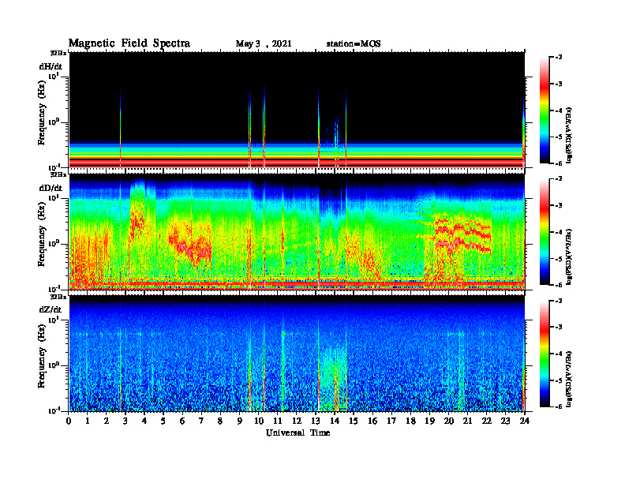Click the hour 5 tick label on the time axis
This screenshot has width=625, height=483.
(163, 421)
